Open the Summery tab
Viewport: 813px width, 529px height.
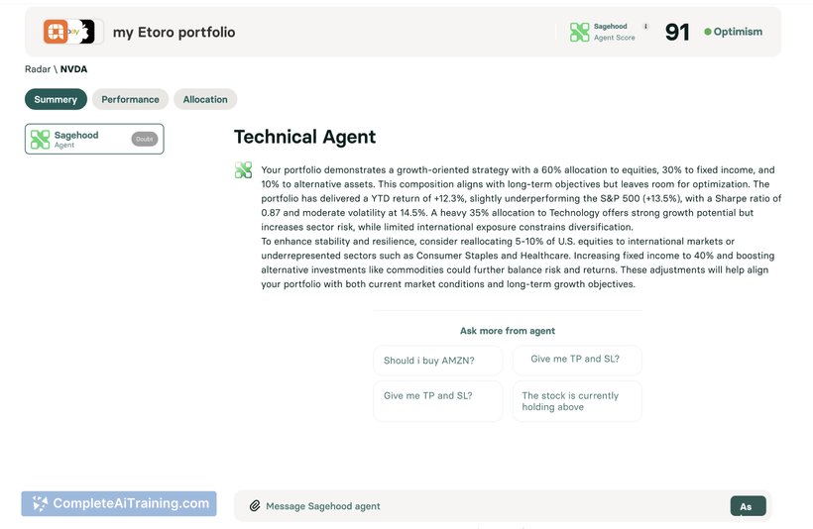pos(56,99)
